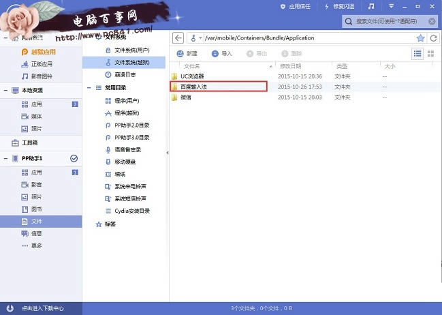Select 文件系统(用户)

coord(124,50)
